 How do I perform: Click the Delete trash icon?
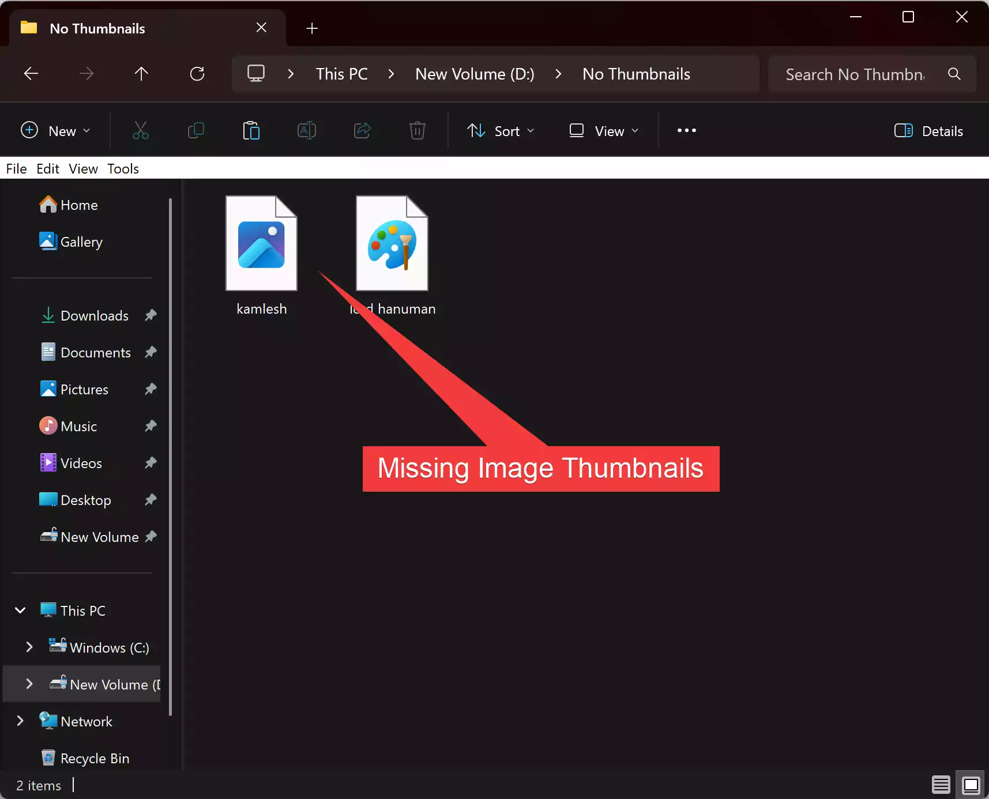pyautogui.click(x=417, y=131)
